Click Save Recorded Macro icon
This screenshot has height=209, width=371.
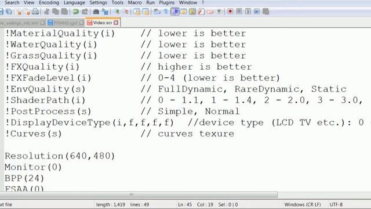(265, 12)
